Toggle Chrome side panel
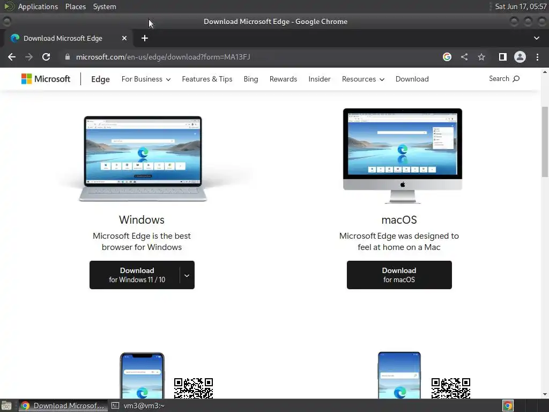 pos(503,57)
